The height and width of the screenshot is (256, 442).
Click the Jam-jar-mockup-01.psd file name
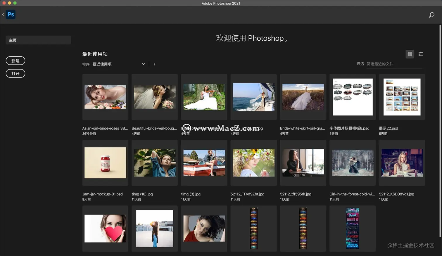click(x=102, y=194)
